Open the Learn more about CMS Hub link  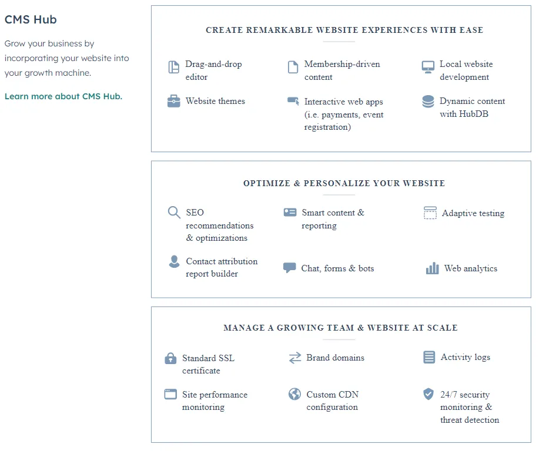[x=63, y=96]
